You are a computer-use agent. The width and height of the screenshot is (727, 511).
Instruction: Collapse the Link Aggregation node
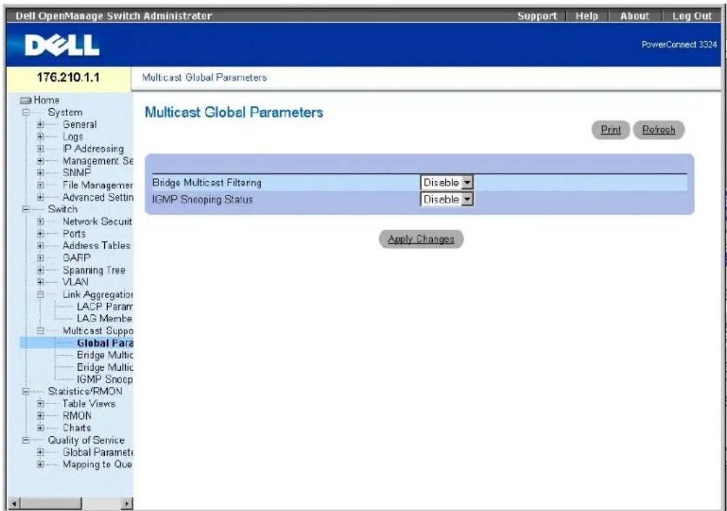pos(41,294)
